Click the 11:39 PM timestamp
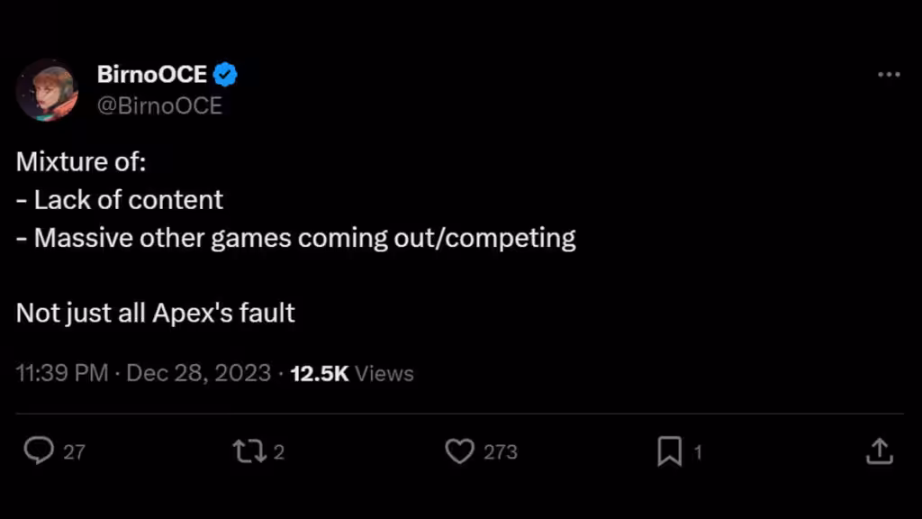The width and height of the screenshot is (922, 519). point(62,373)
